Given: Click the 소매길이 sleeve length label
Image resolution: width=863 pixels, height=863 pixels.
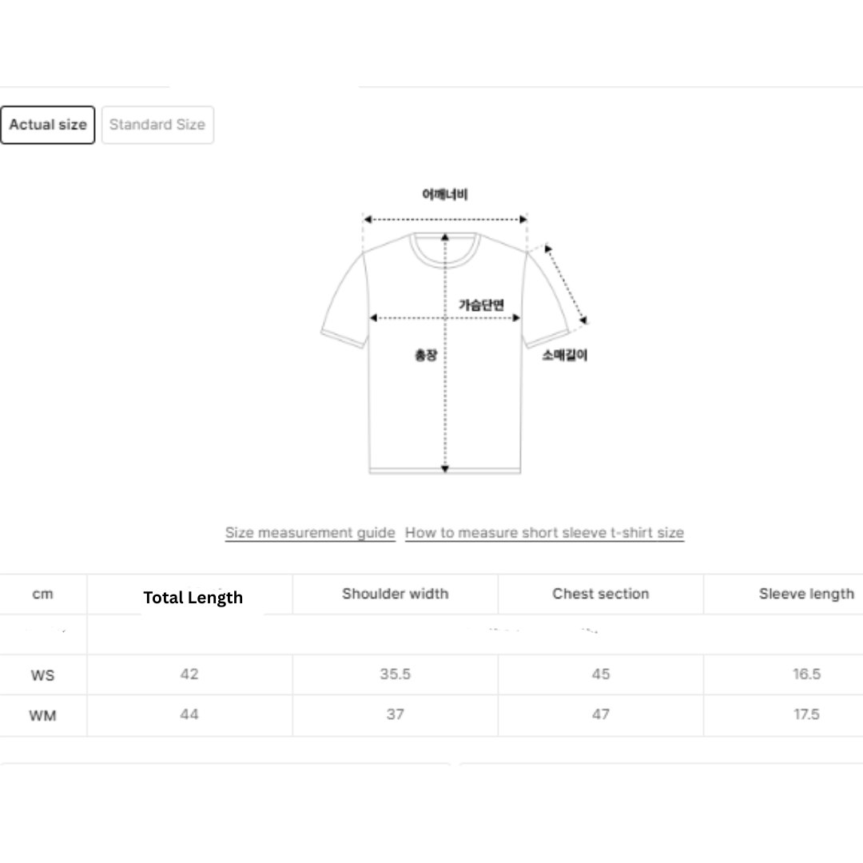Looking at the screenshot, I should [565, 355].
